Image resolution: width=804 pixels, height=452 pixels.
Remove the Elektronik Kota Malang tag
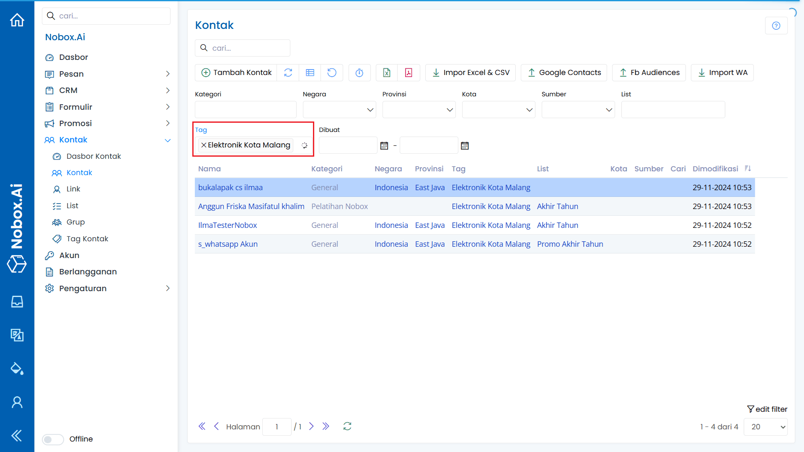(x=204, y=145)
